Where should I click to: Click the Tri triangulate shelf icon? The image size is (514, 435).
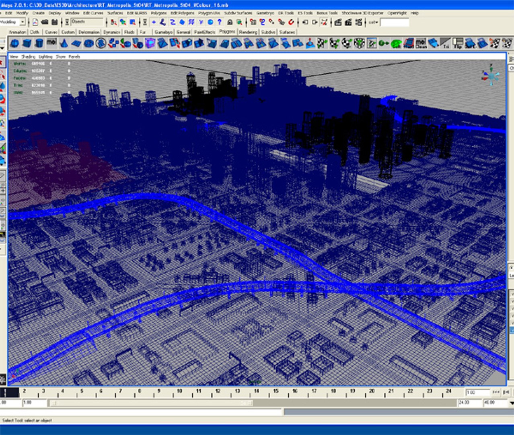tap(445, 43)
